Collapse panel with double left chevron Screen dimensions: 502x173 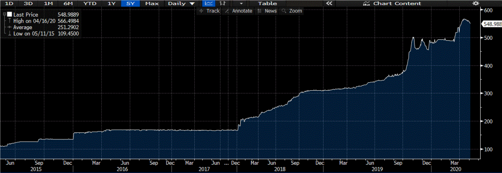click(x=329, y=4)
